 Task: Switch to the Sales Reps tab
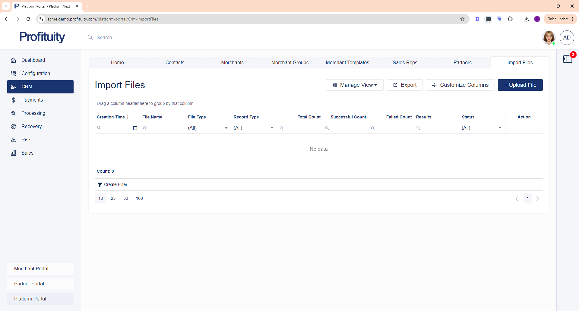(405, 63)
